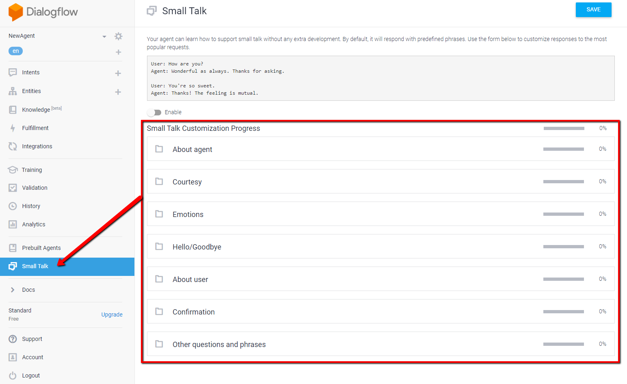Click the About user folder icon
The image size is (627, 384).
159,279
